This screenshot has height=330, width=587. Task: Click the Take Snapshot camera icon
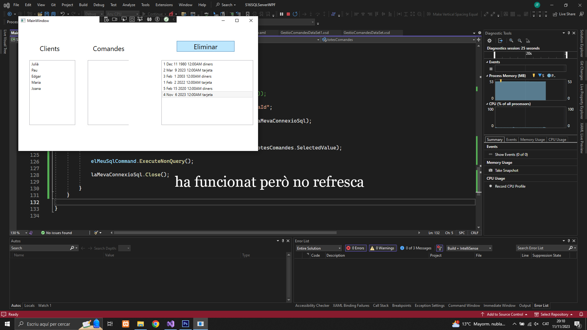[490, 170]
